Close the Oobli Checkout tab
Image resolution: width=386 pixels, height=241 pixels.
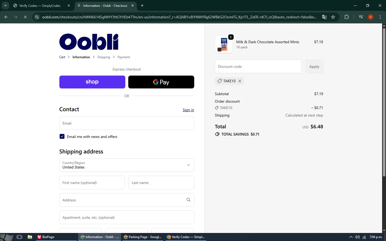click(133, 5)
